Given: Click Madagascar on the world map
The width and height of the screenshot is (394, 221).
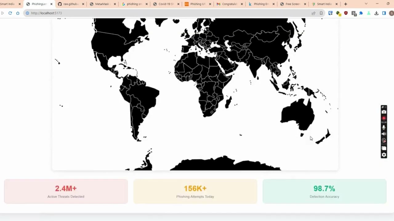Looking at the screenshot, I should coord(228,102).
